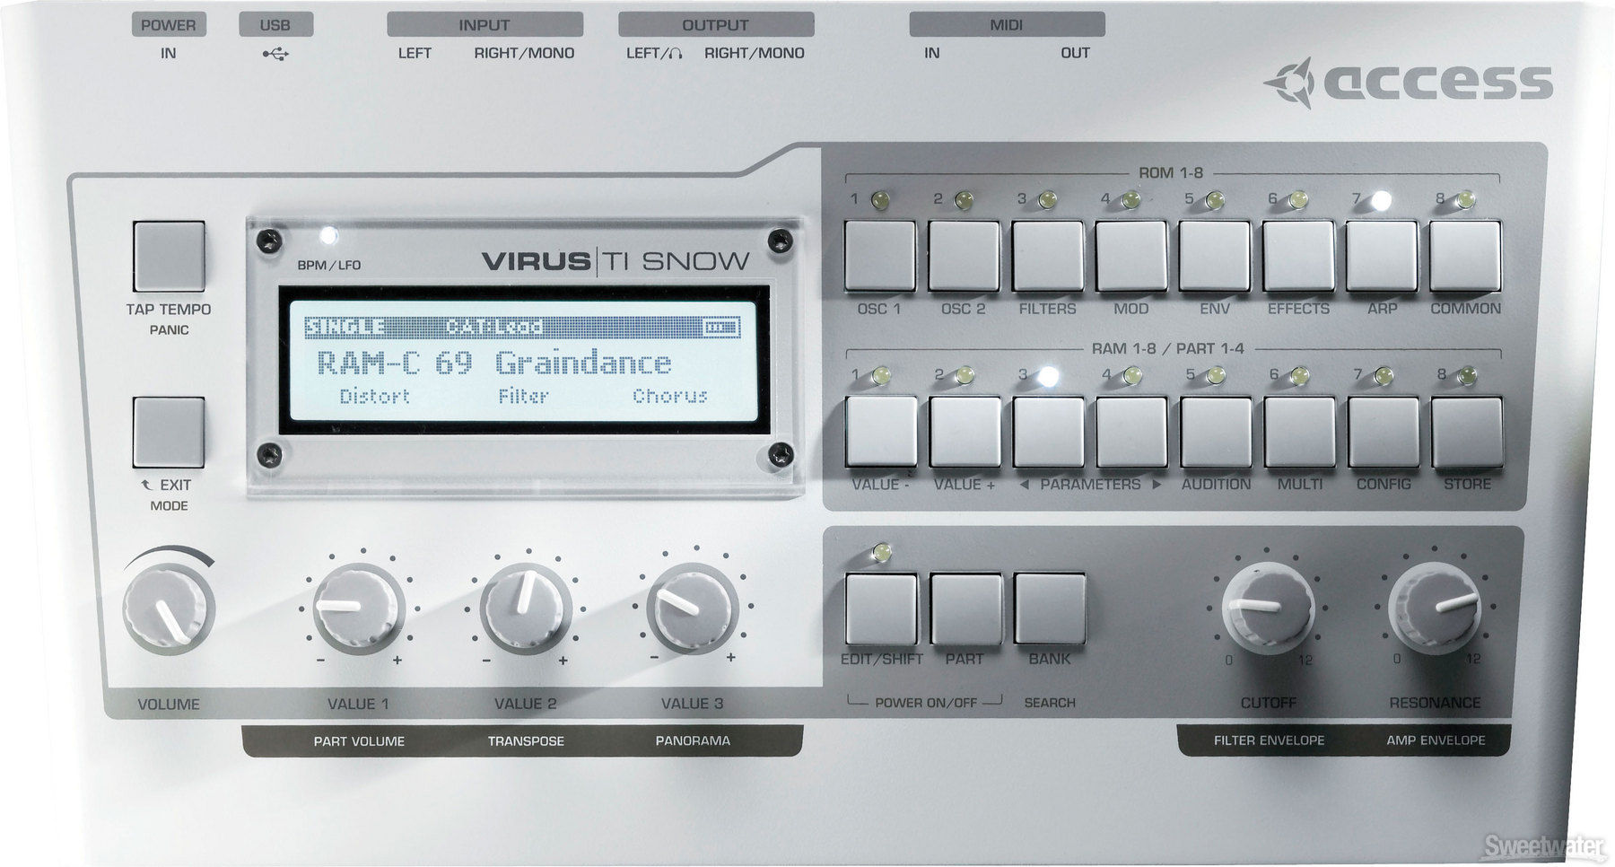Hit the STORE button
The image size is (1615, 867).
[1468, 432]
